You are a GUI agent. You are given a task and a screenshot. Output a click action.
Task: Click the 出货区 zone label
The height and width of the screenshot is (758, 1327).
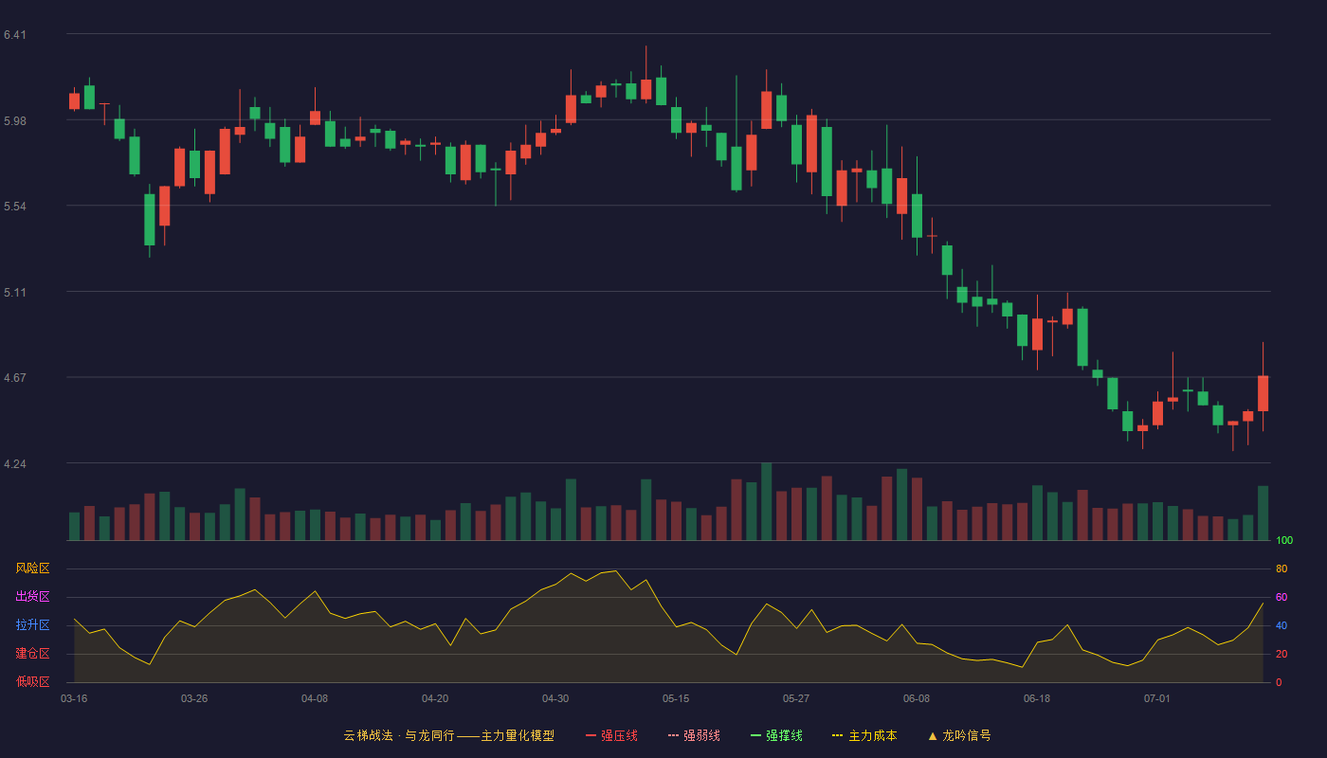(32, 597)
